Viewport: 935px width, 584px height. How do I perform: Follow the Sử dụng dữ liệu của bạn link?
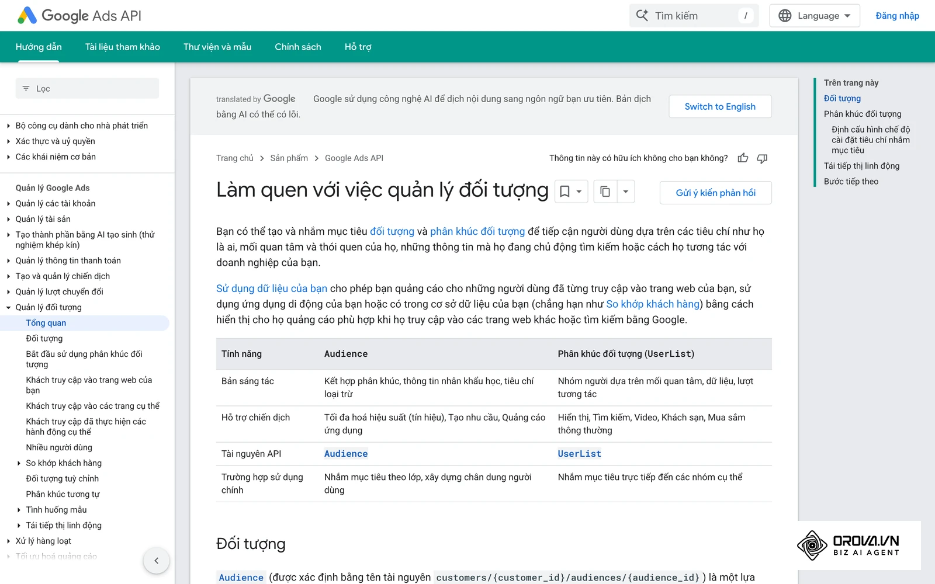point(272,288)
